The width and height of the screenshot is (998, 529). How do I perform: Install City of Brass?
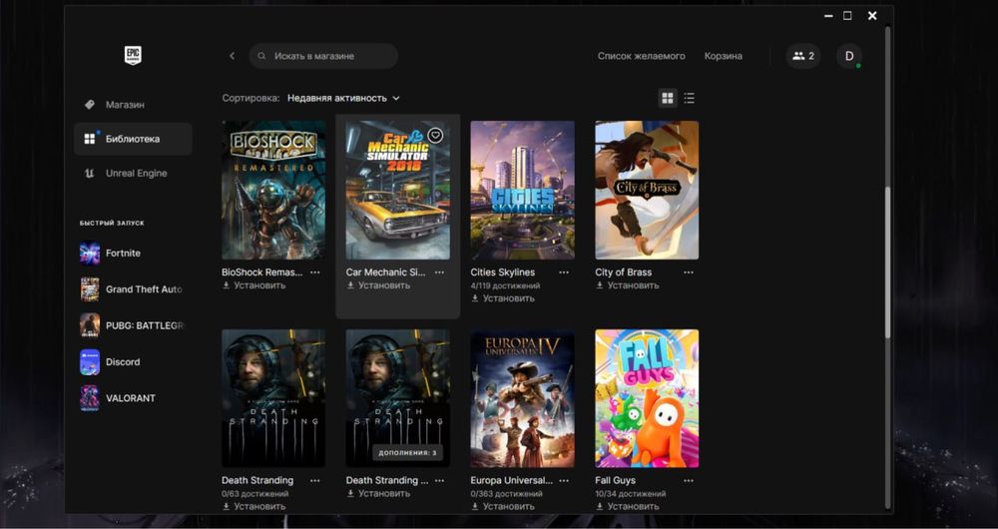click(x=628, y=285)
